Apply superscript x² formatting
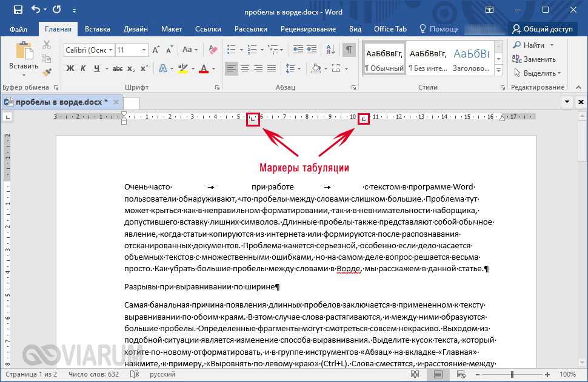588x382 pixels. [x=144, y=68]
